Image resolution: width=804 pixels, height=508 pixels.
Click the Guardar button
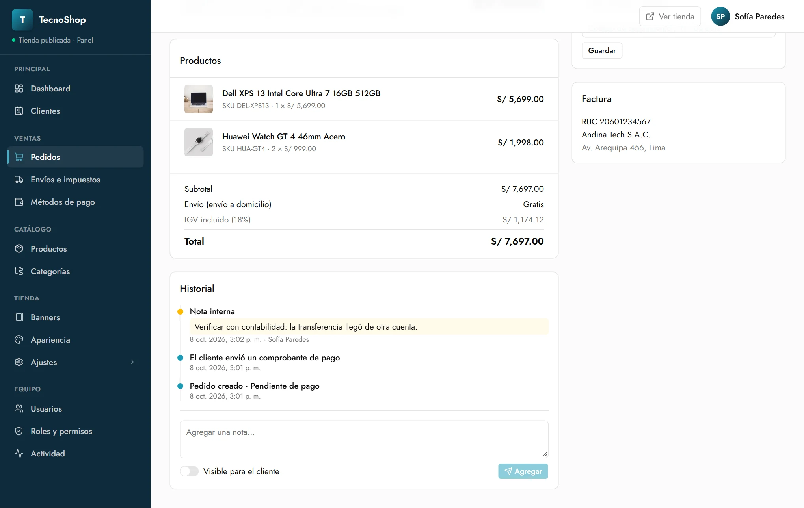[602, 51]
